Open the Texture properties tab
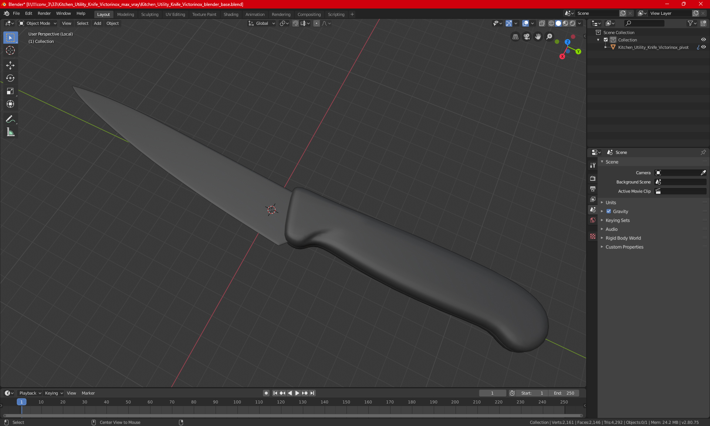This screenshot has height=426, width=710. (x=593, y=236)
